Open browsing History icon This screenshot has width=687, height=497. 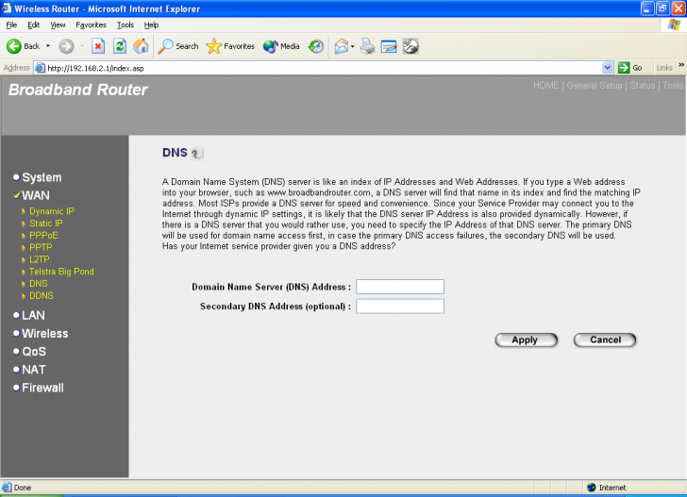click(x=315, y=46)
